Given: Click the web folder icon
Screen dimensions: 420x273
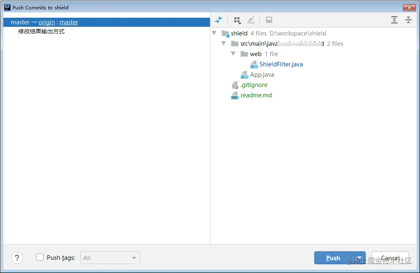Looking at the screenshot, I should [244, 54].
